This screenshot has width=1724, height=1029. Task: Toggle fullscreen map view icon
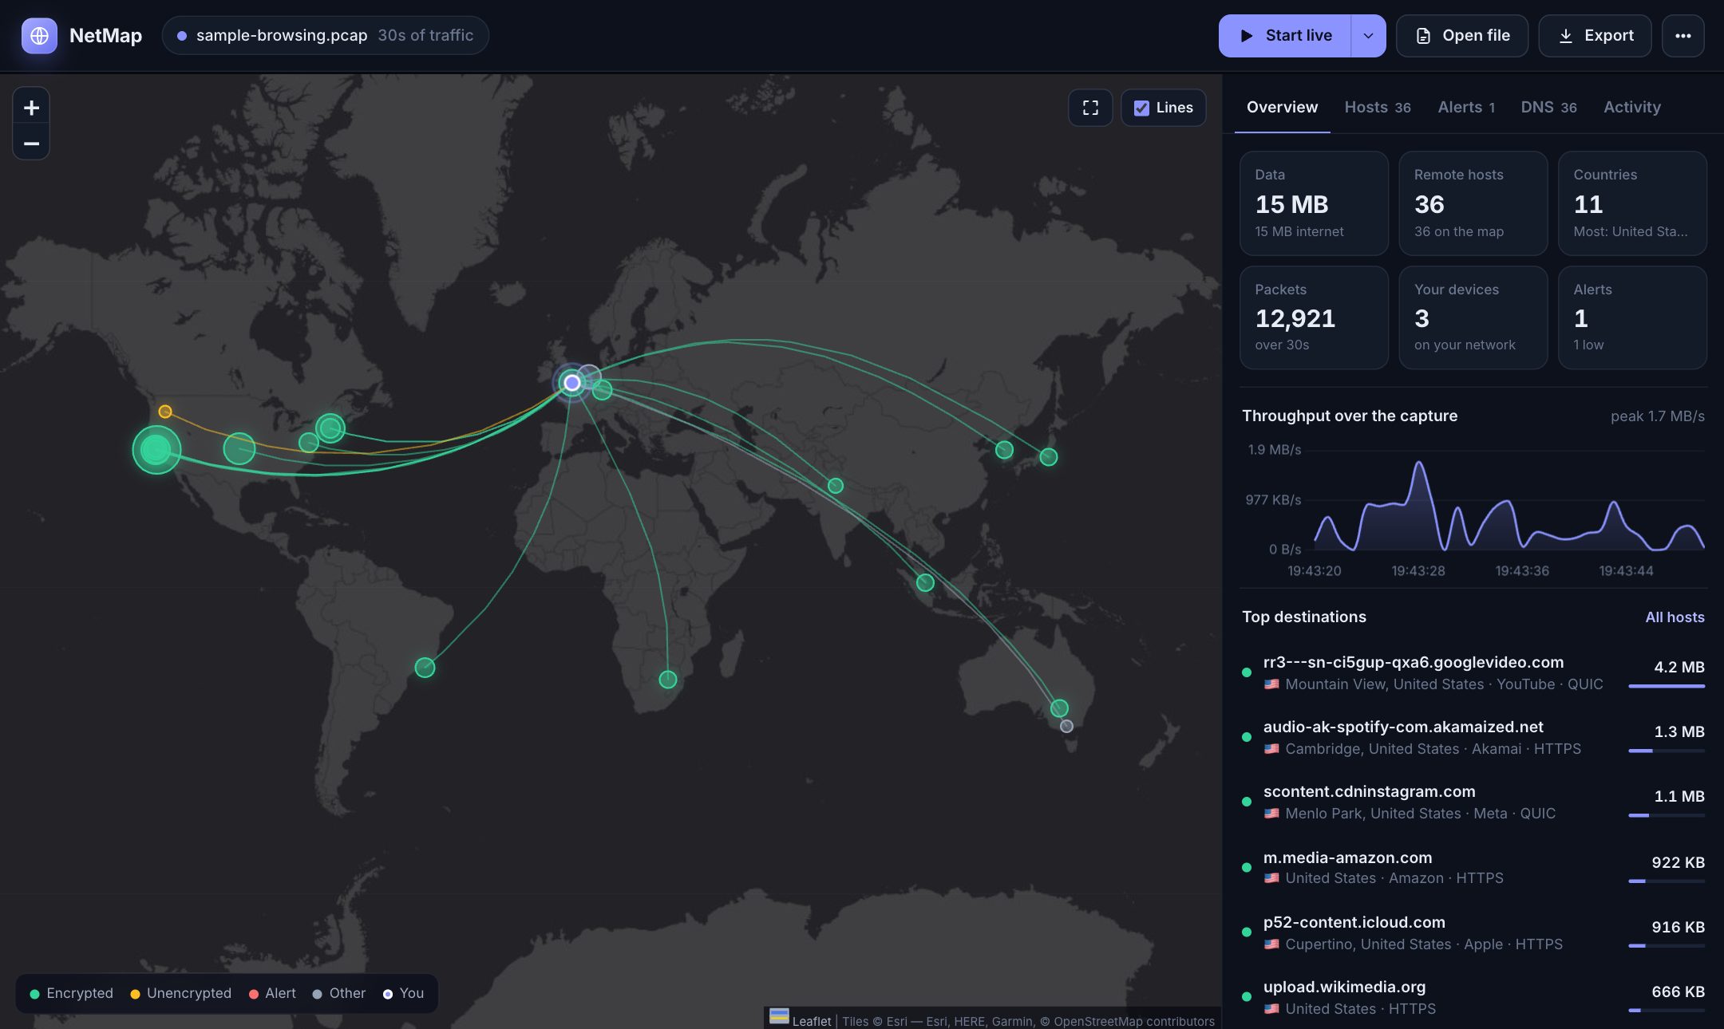pos(1090,108)
